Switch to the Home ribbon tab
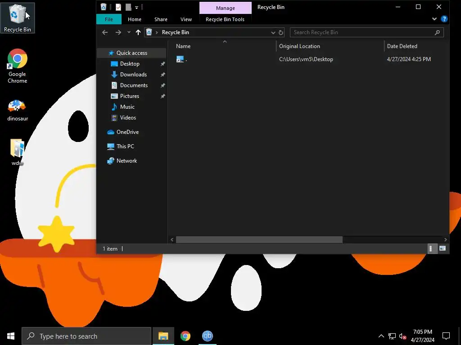Screen dimensions: 461x345 pos(134,19)
